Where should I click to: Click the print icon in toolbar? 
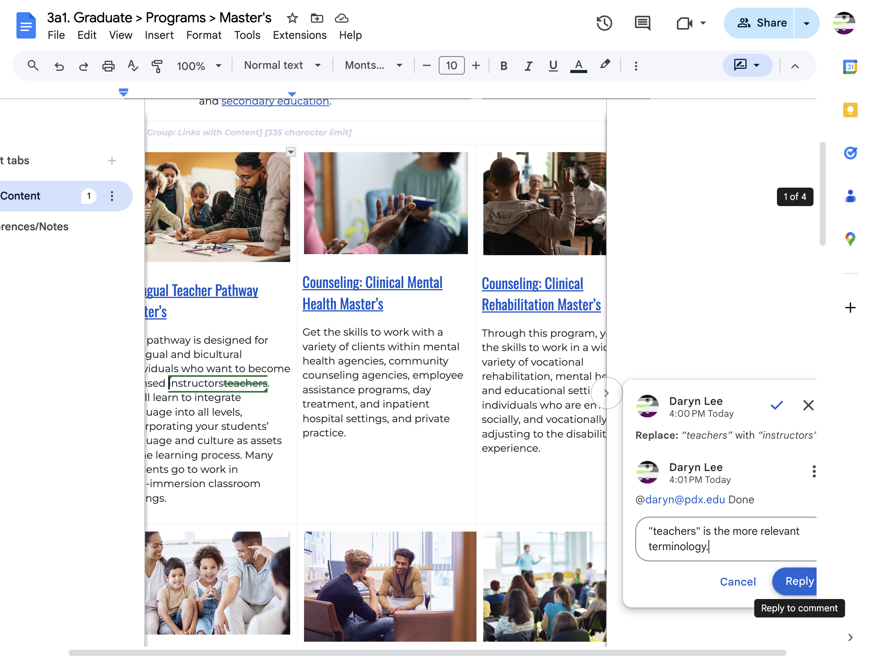[108, 66]
